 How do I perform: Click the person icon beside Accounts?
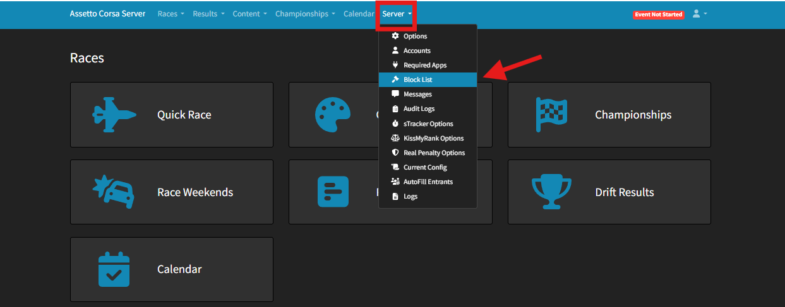pyautogui.click(x=395, y=50)
